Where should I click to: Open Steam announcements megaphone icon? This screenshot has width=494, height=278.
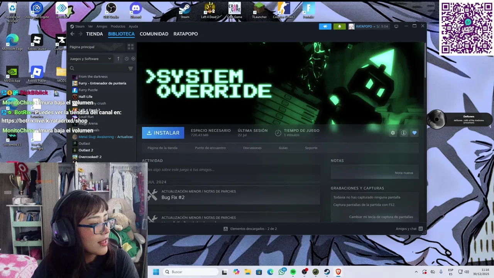point(325,26)
